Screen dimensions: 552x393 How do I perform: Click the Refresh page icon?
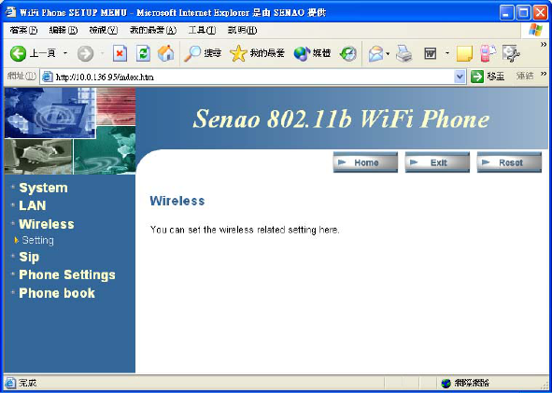(x=143, y=54)
